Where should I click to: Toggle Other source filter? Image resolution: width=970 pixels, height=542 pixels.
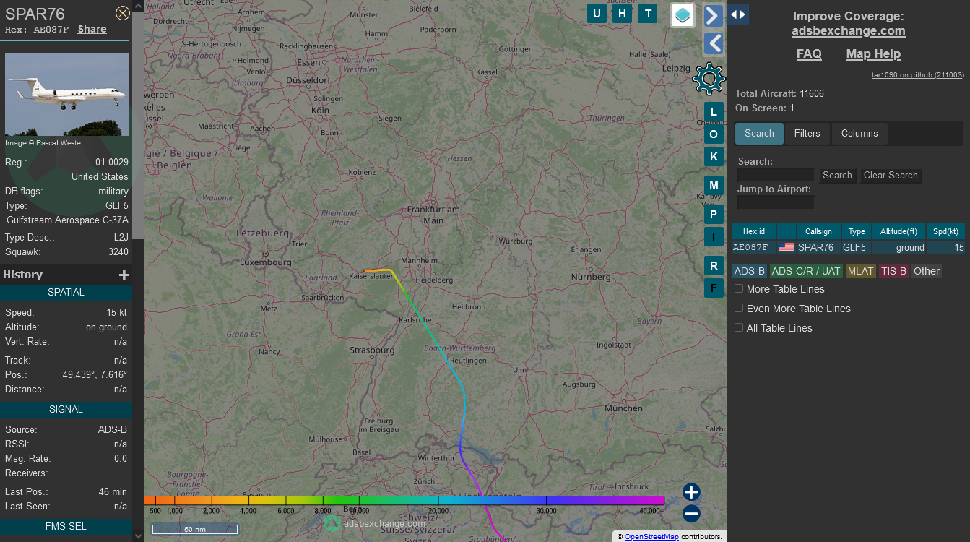(927, 271)
